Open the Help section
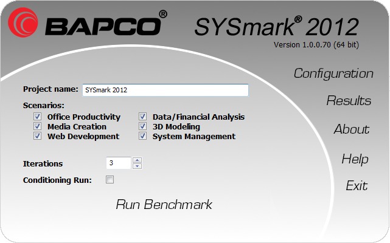 (355, 159)
